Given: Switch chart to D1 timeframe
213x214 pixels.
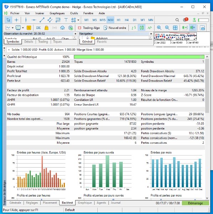Looking at the screenshot, I should click(x=135, y=20).
